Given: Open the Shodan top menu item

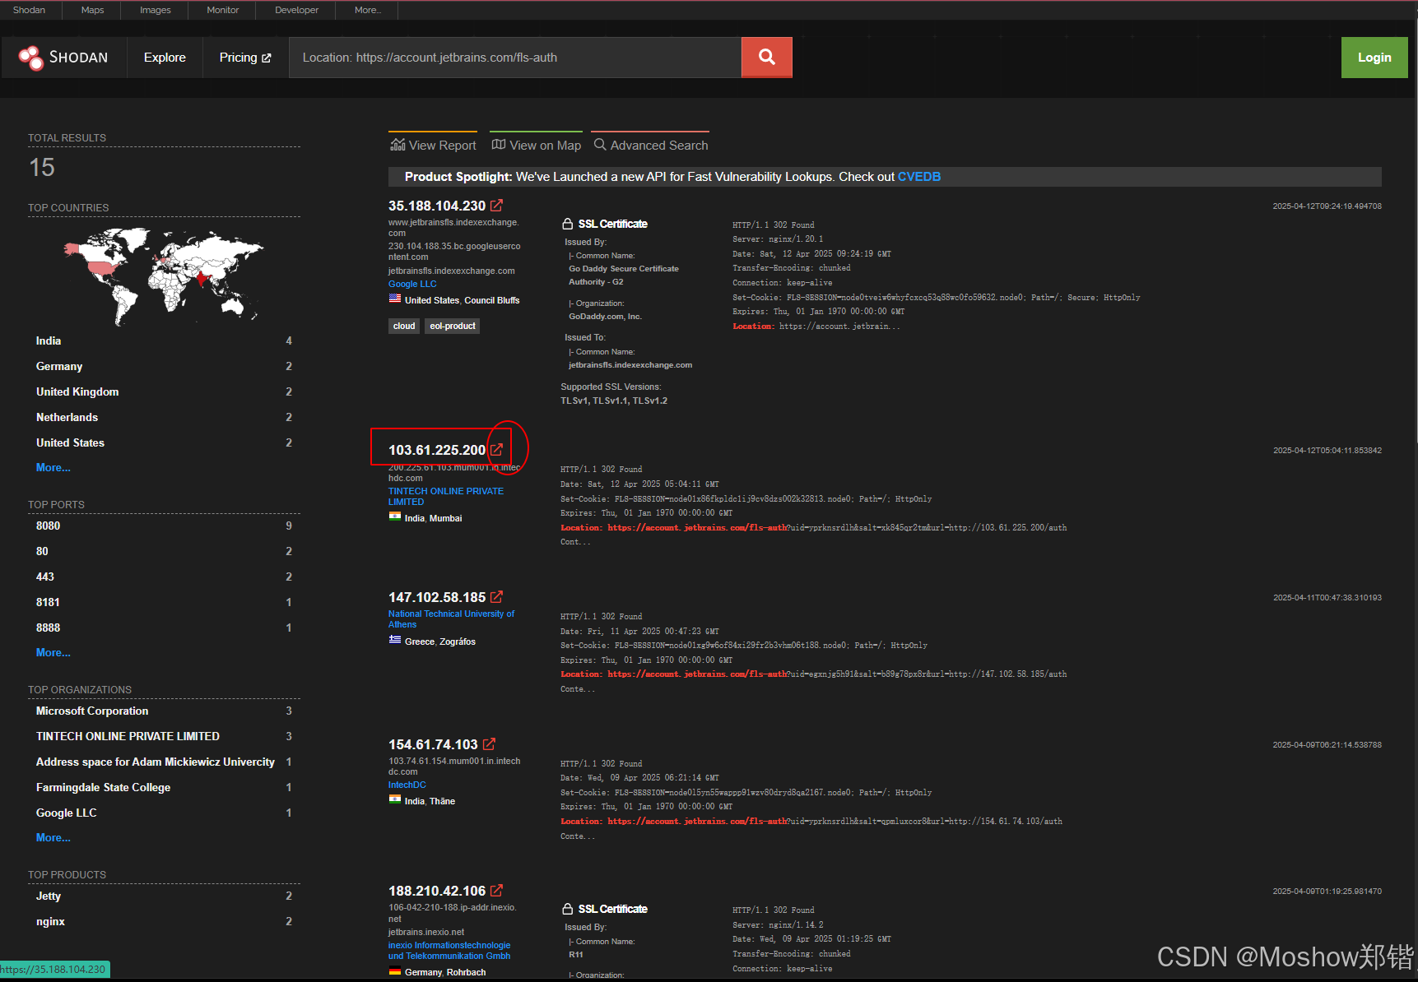Looking at the screenshot, I should (30, 10).
